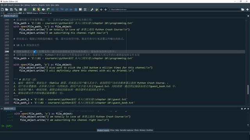Run the file with the green play icon
The width and height of the screenshot is (250, 140).
pyautogui.click(x=30, y=9)
